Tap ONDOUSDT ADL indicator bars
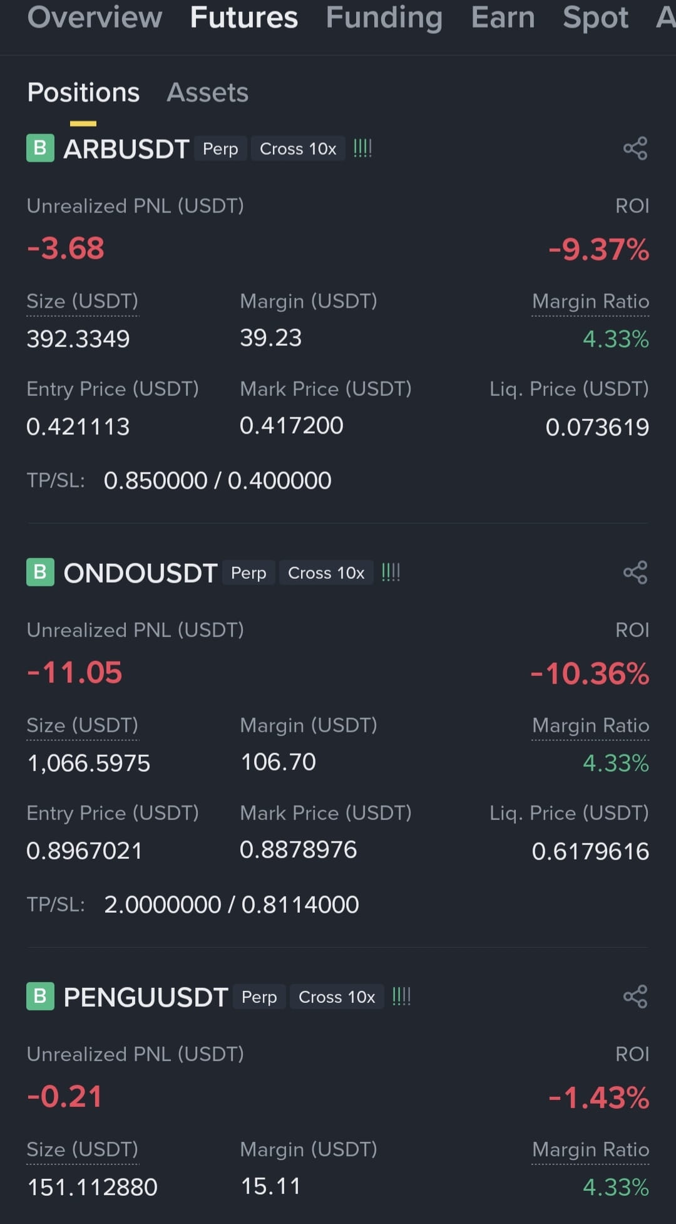This screenshot has width=676, height=1224. [391, 573]
